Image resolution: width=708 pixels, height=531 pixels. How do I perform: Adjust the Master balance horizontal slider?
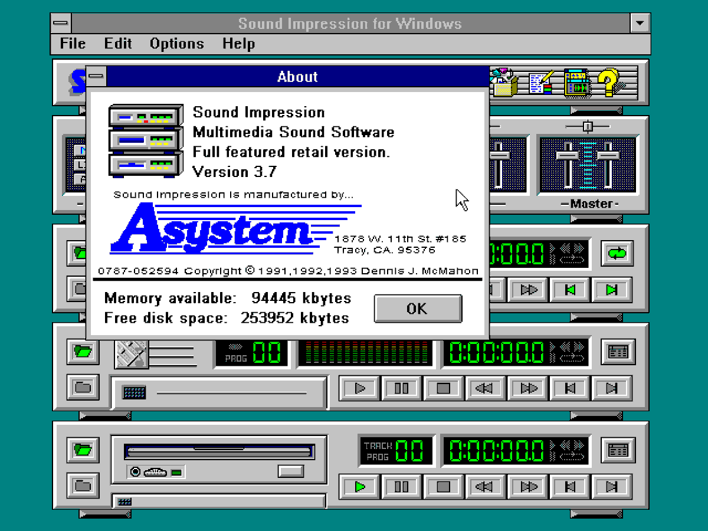[x=588, y=126]
